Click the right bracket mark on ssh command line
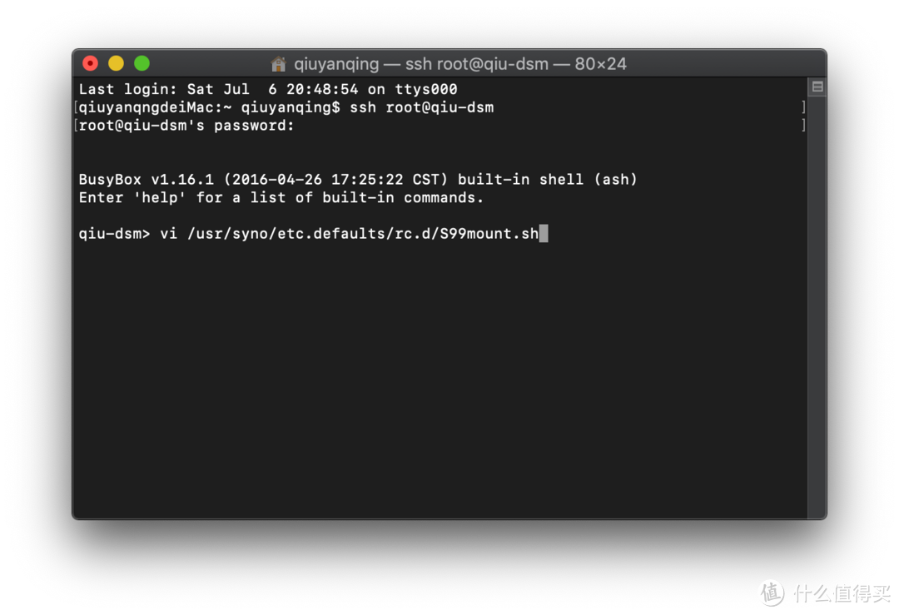This screenshot has height=615, width=899. pyautogui.click(x=803, y=107)
